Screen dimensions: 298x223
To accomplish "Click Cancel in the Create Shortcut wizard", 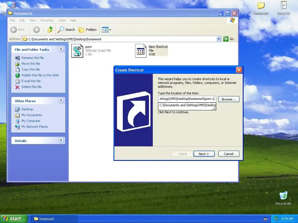I will pos(229,154).
